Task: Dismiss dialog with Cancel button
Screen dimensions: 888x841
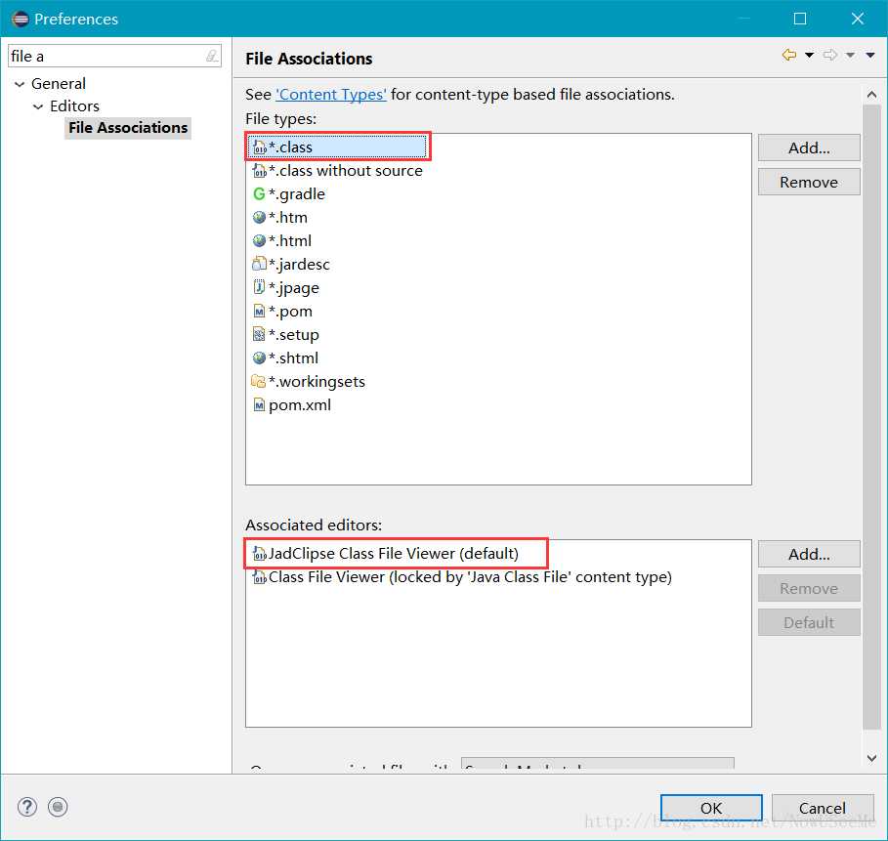Action: [x=823, y=808]
